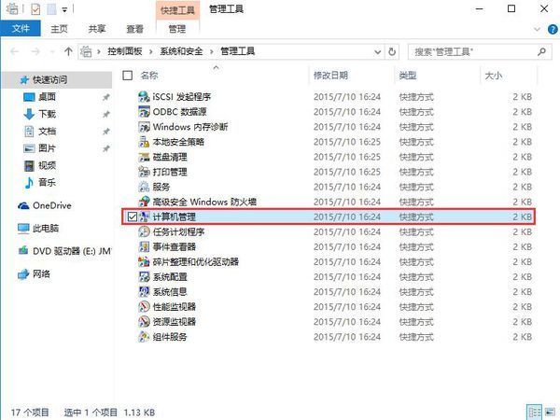Open the 文件 menu
560x420 pixels.
21,28
